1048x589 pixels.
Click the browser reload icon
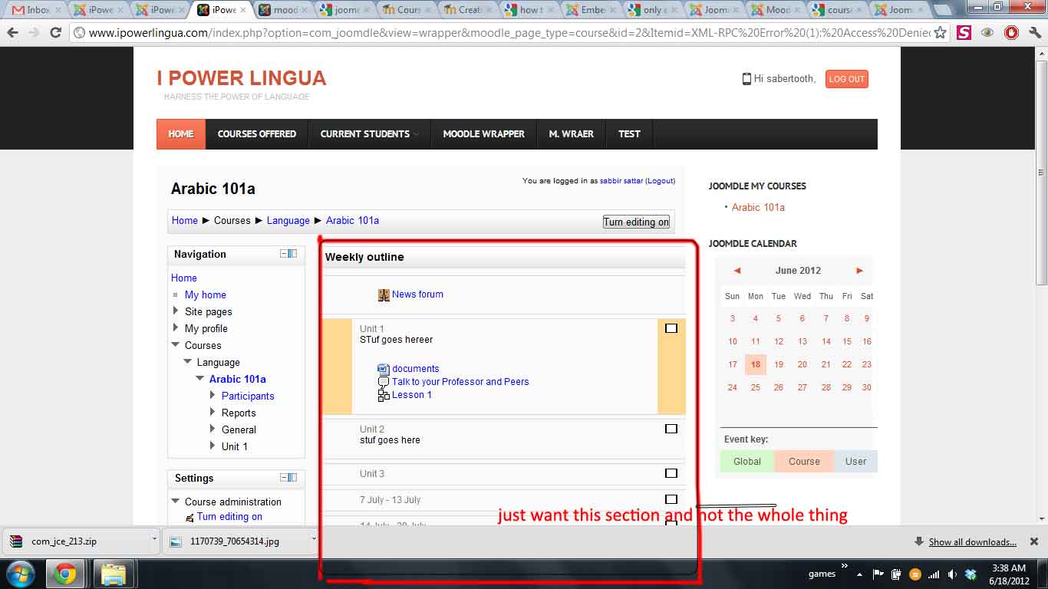[55, 33]
